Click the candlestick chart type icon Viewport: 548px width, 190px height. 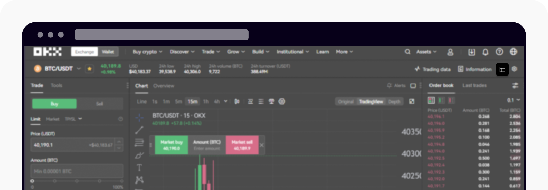237,101
